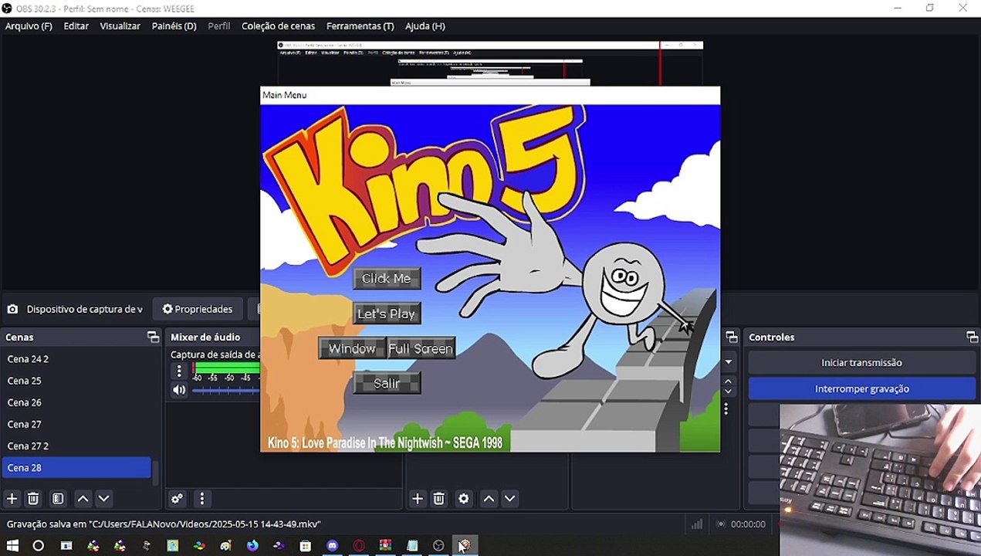981x556 pixels.
Task: Move source down arrow in sources toolbar
Action: click(509, 499)
